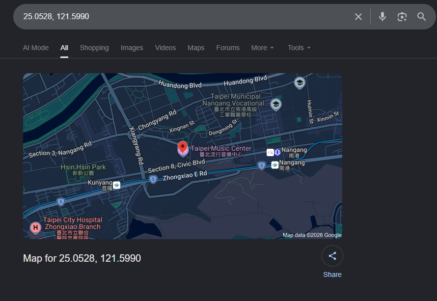Click the Map for 25.0528, 121.5990 heading
This screenshot has height=301, width=437.
click(82, 258)
